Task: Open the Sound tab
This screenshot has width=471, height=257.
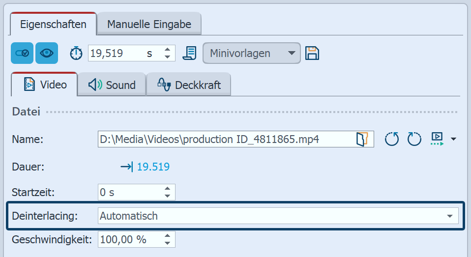Action: click(112, 85)
